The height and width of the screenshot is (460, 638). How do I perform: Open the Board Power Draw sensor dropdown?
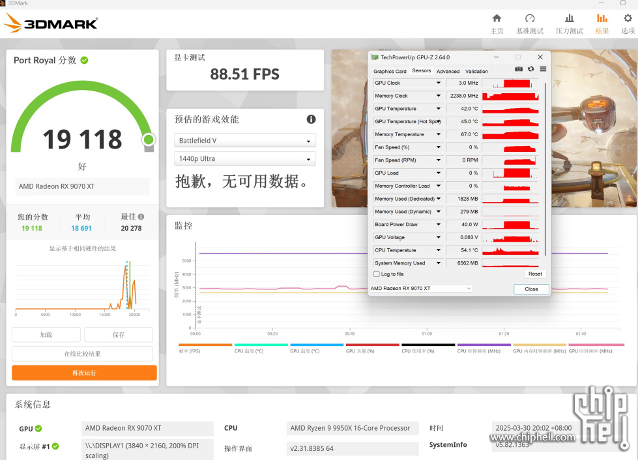click(438, 225)
